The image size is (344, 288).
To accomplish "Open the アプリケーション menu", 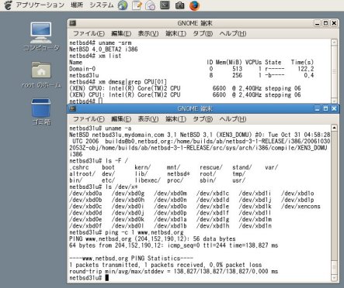I will coord(40,5).
